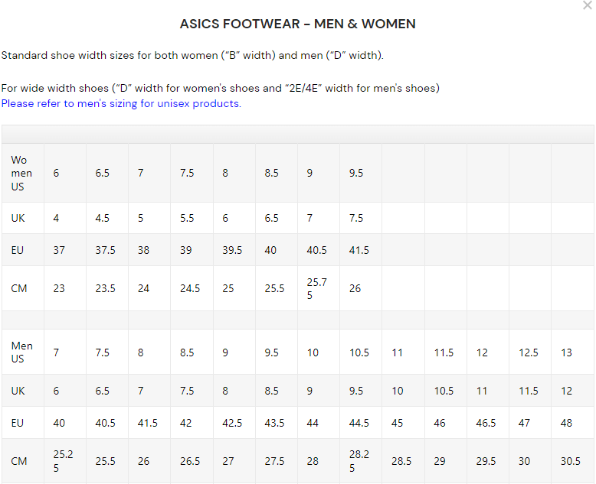Click the 28.25 value in men's CM row
The width and height of the screenshot is (596, 484).
359,461
